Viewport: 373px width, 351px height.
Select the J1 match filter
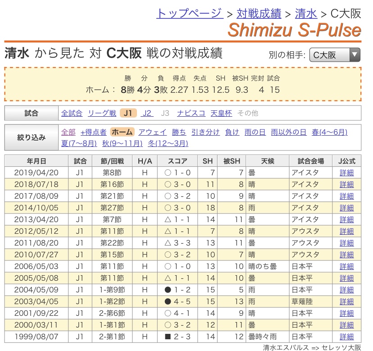128,113
